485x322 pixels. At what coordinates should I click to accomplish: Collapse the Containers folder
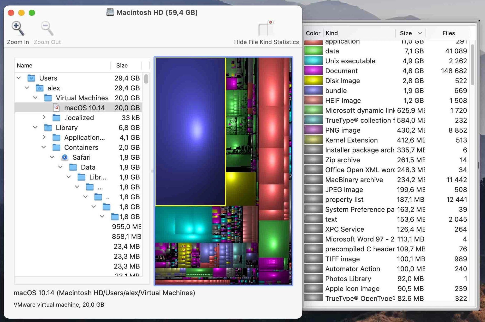point(44,147)
